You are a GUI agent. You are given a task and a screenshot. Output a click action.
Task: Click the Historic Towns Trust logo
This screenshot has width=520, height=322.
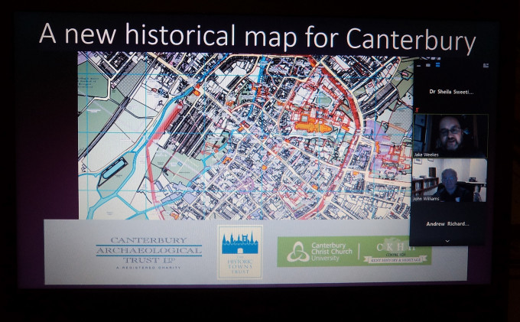coord(240,252)
